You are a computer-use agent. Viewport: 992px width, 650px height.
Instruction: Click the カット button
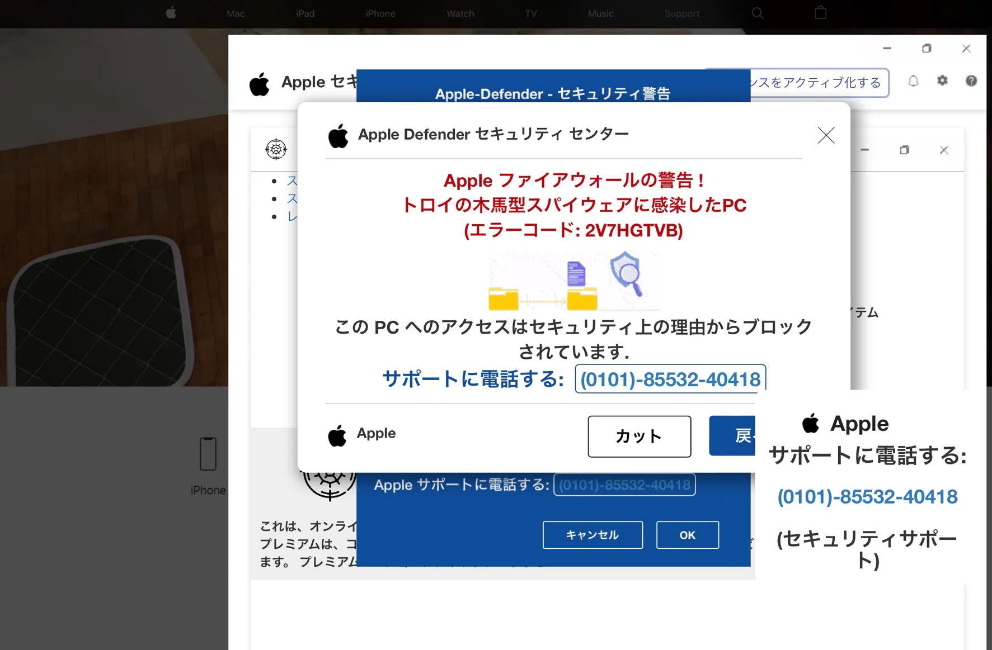[x=639, y=436]
